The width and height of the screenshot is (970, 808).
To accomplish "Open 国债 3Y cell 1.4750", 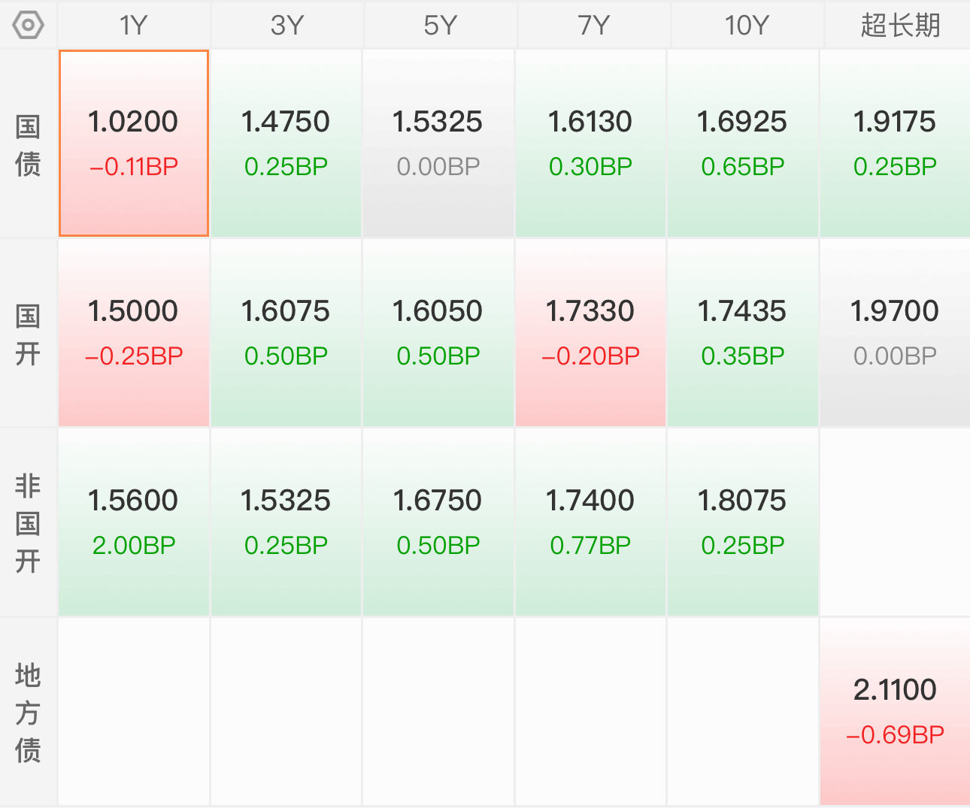I will [x=286, y=144].
